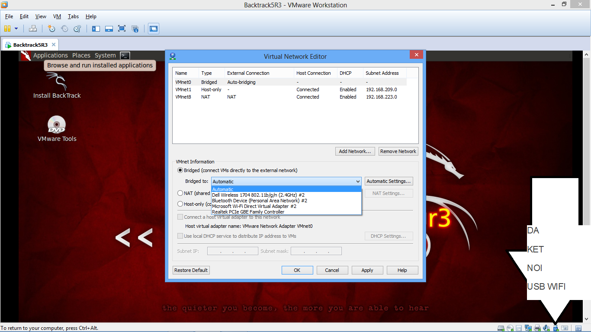Open the Snapshot Manager icon

[x=77, y=29]
